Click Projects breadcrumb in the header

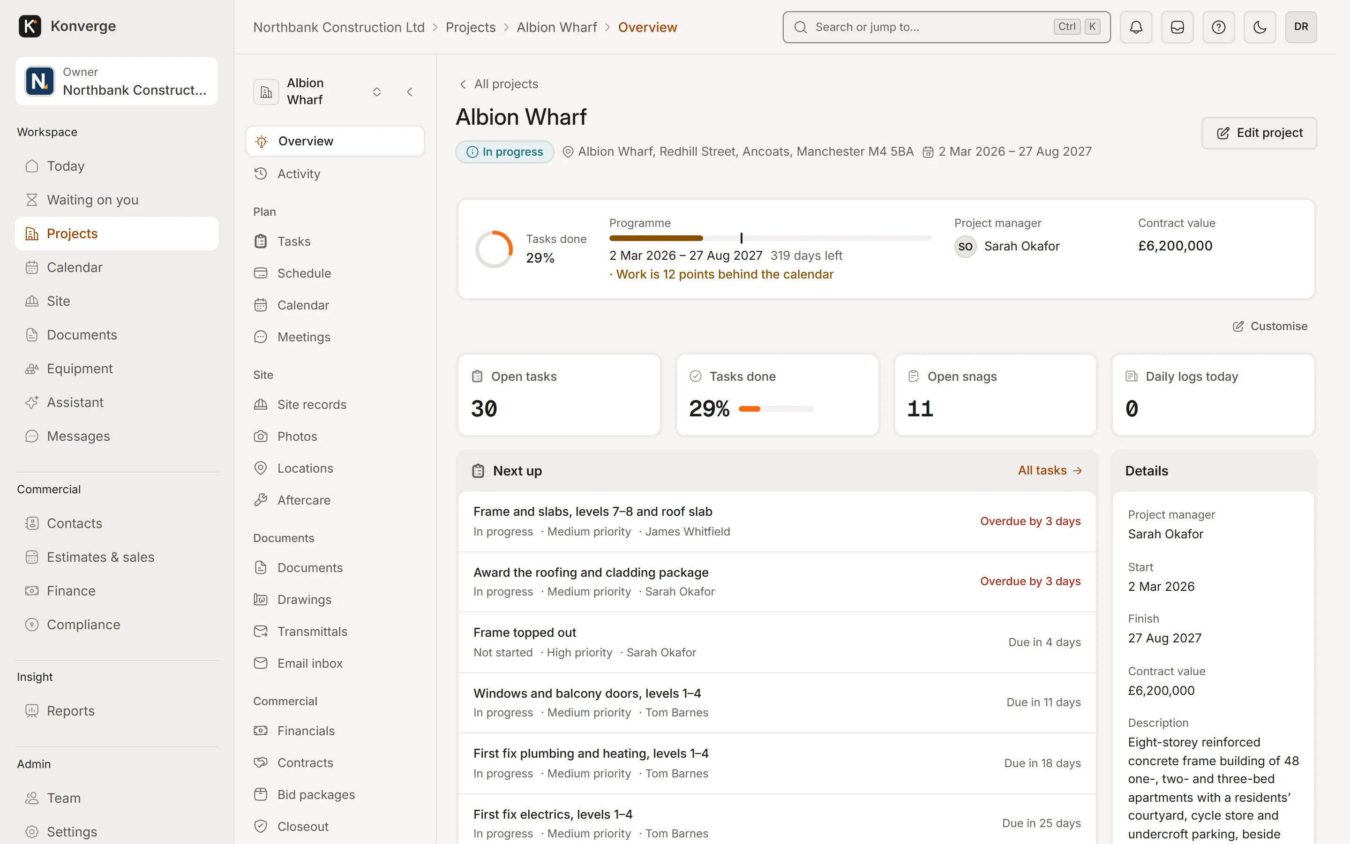[470, 27]
